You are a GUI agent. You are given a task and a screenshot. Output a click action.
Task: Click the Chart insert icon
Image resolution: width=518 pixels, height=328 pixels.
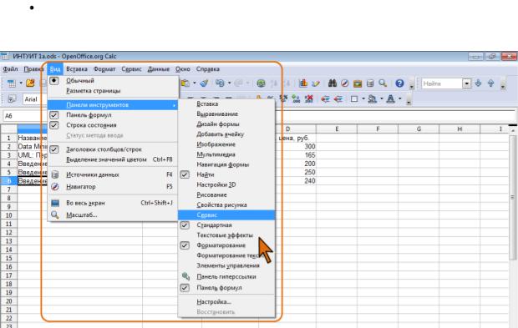303,83
